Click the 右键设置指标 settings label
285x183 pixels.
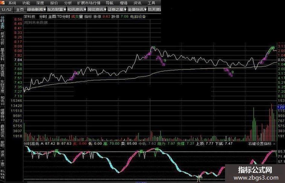coord(260,144)
